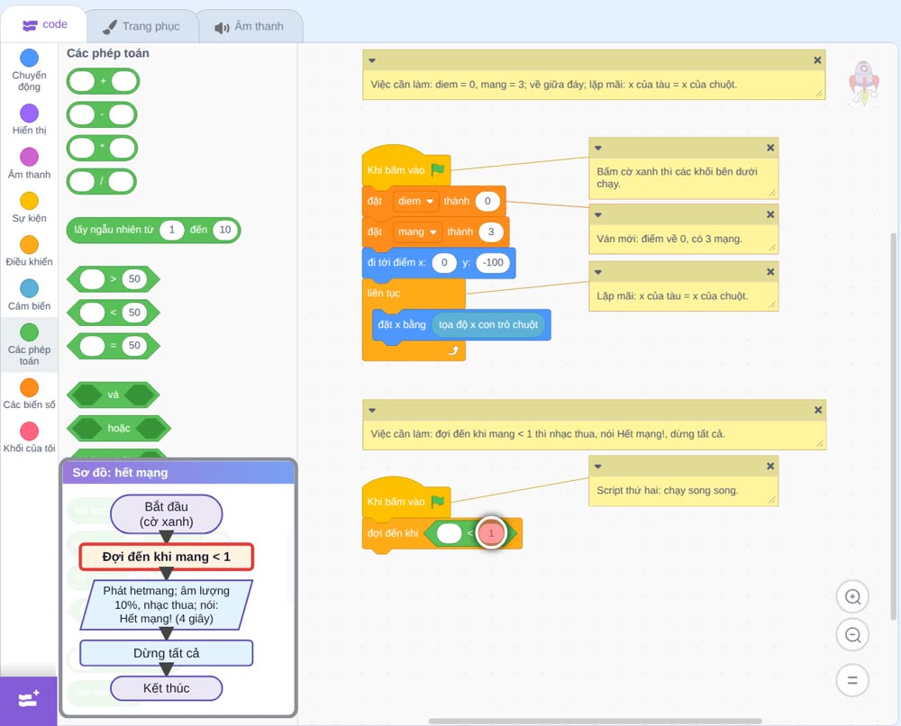Viewport: 901px width, 726px height.
Task: Open the Các biến số orange category
Action: [29, 394]
